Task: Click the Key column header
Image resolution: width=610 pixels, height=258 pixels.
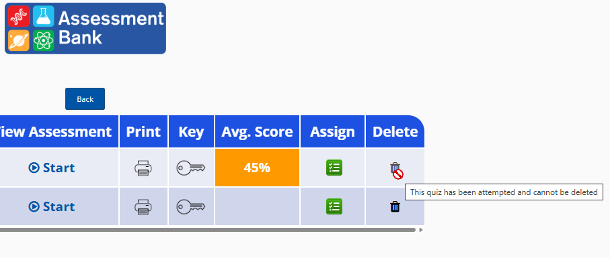Action: pyautogui.click(x=191, y=132)
